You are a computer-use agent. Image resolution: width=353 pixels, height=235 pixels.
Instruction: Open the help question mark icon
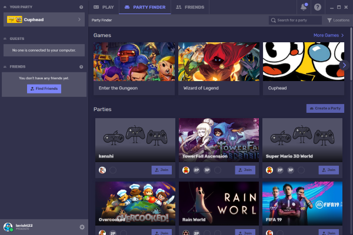point(318,7)
